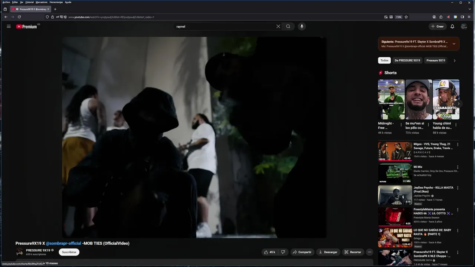Select the Todos filter chip

[x=384, y=60]
